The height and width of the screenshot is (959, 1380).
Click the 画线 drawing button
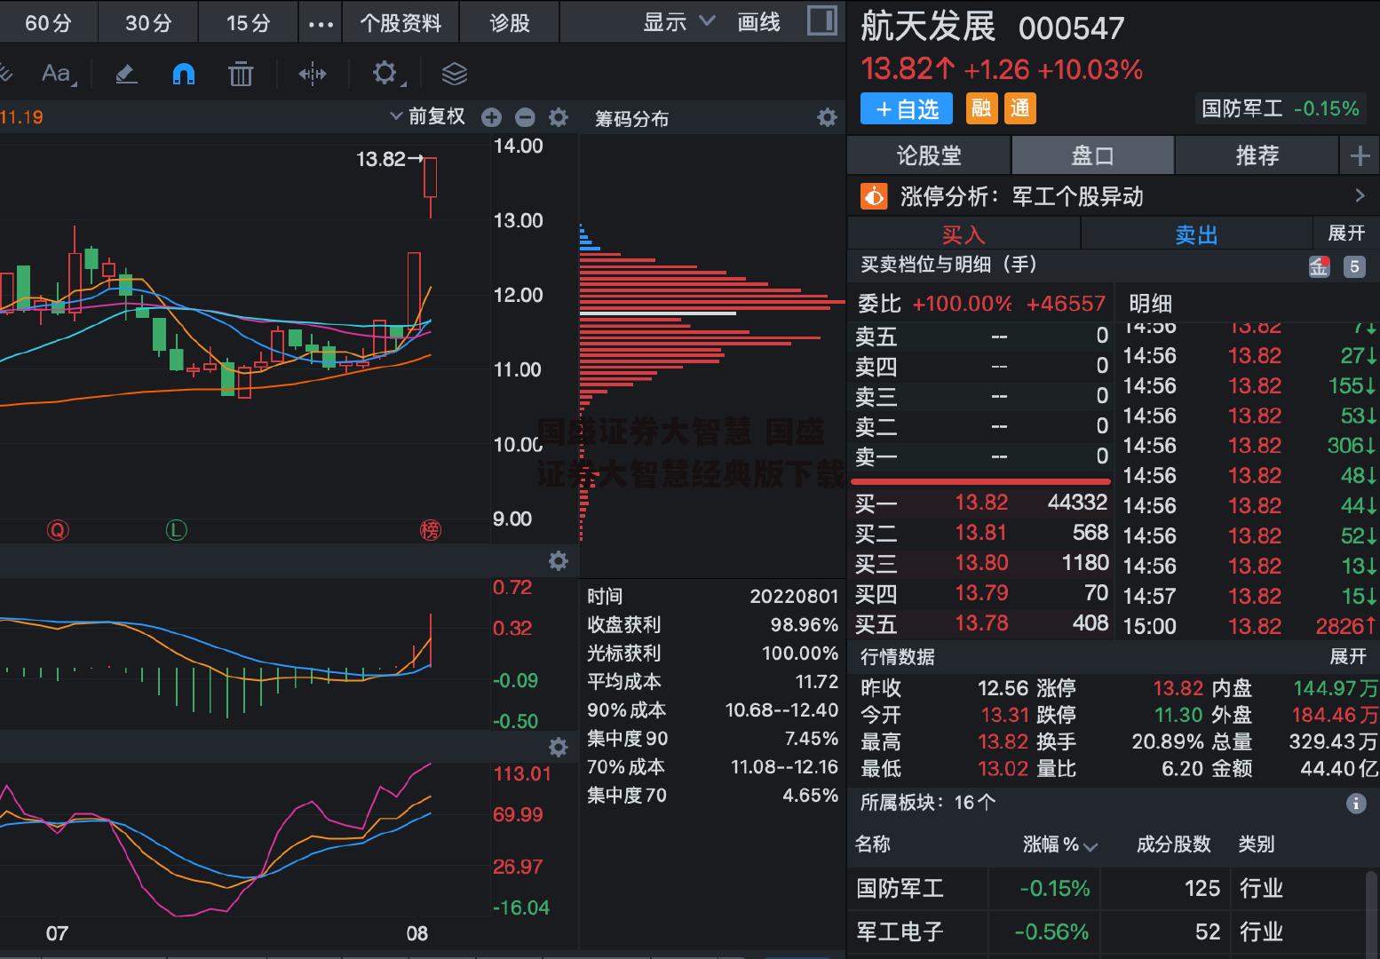tap(758, 22)
